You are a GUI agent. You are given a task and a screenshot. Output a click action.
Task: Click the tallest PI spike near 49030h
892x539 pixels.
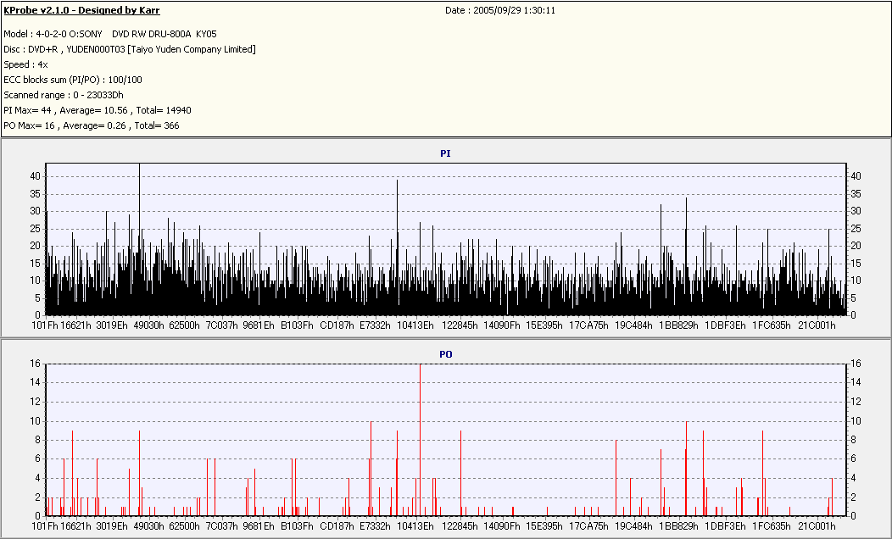point(139,239)
